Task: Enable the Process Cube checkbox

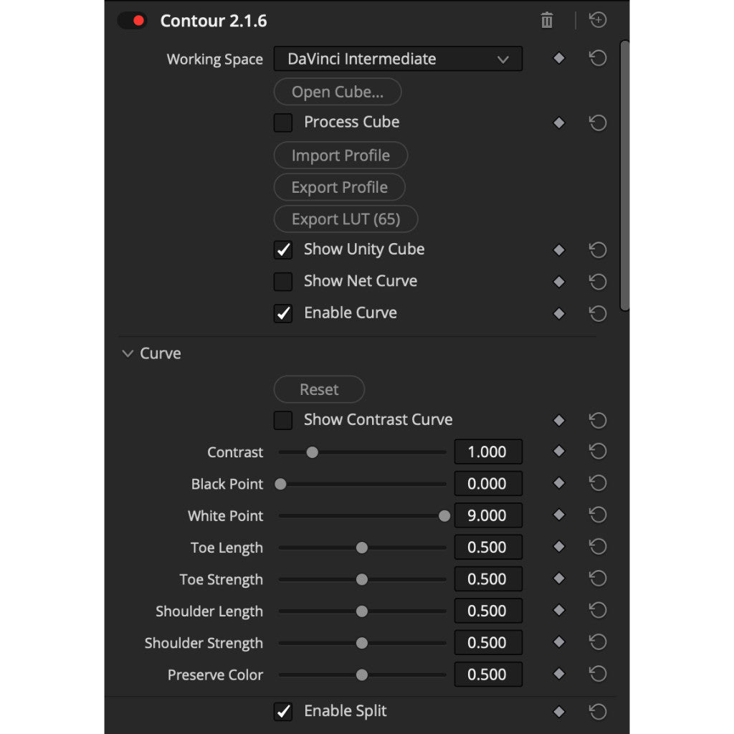Action: click(x=283, y=123)
